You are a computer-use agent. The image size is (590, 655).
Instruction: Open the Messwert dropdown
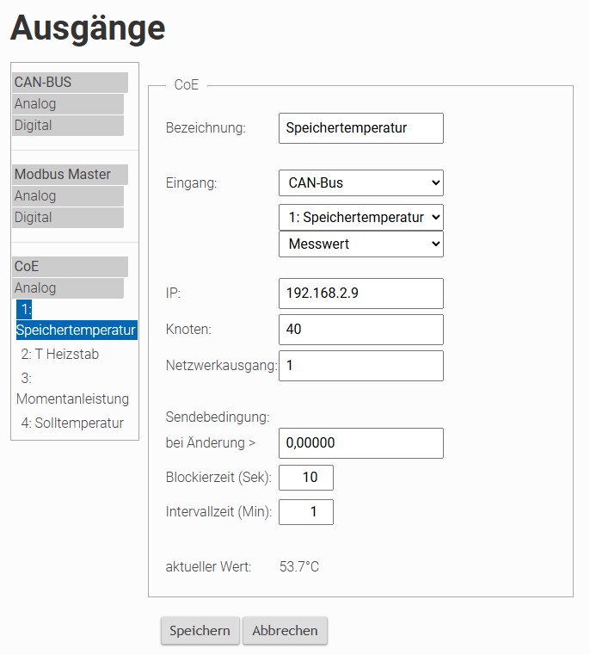point(360,244)
